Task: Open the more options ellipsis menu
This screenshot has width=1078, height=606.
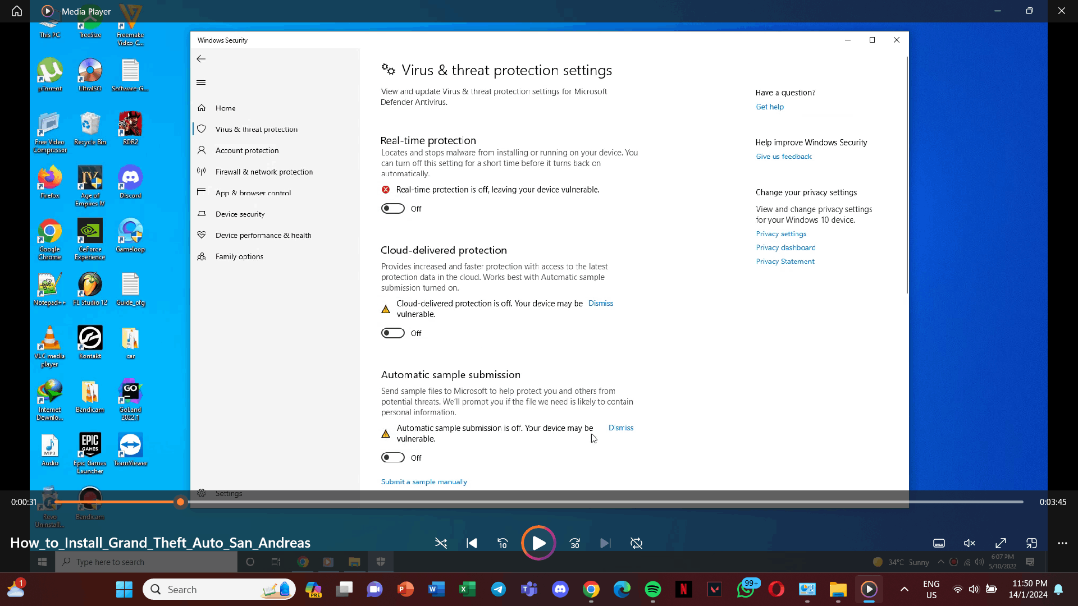Action: [1062, 543]
